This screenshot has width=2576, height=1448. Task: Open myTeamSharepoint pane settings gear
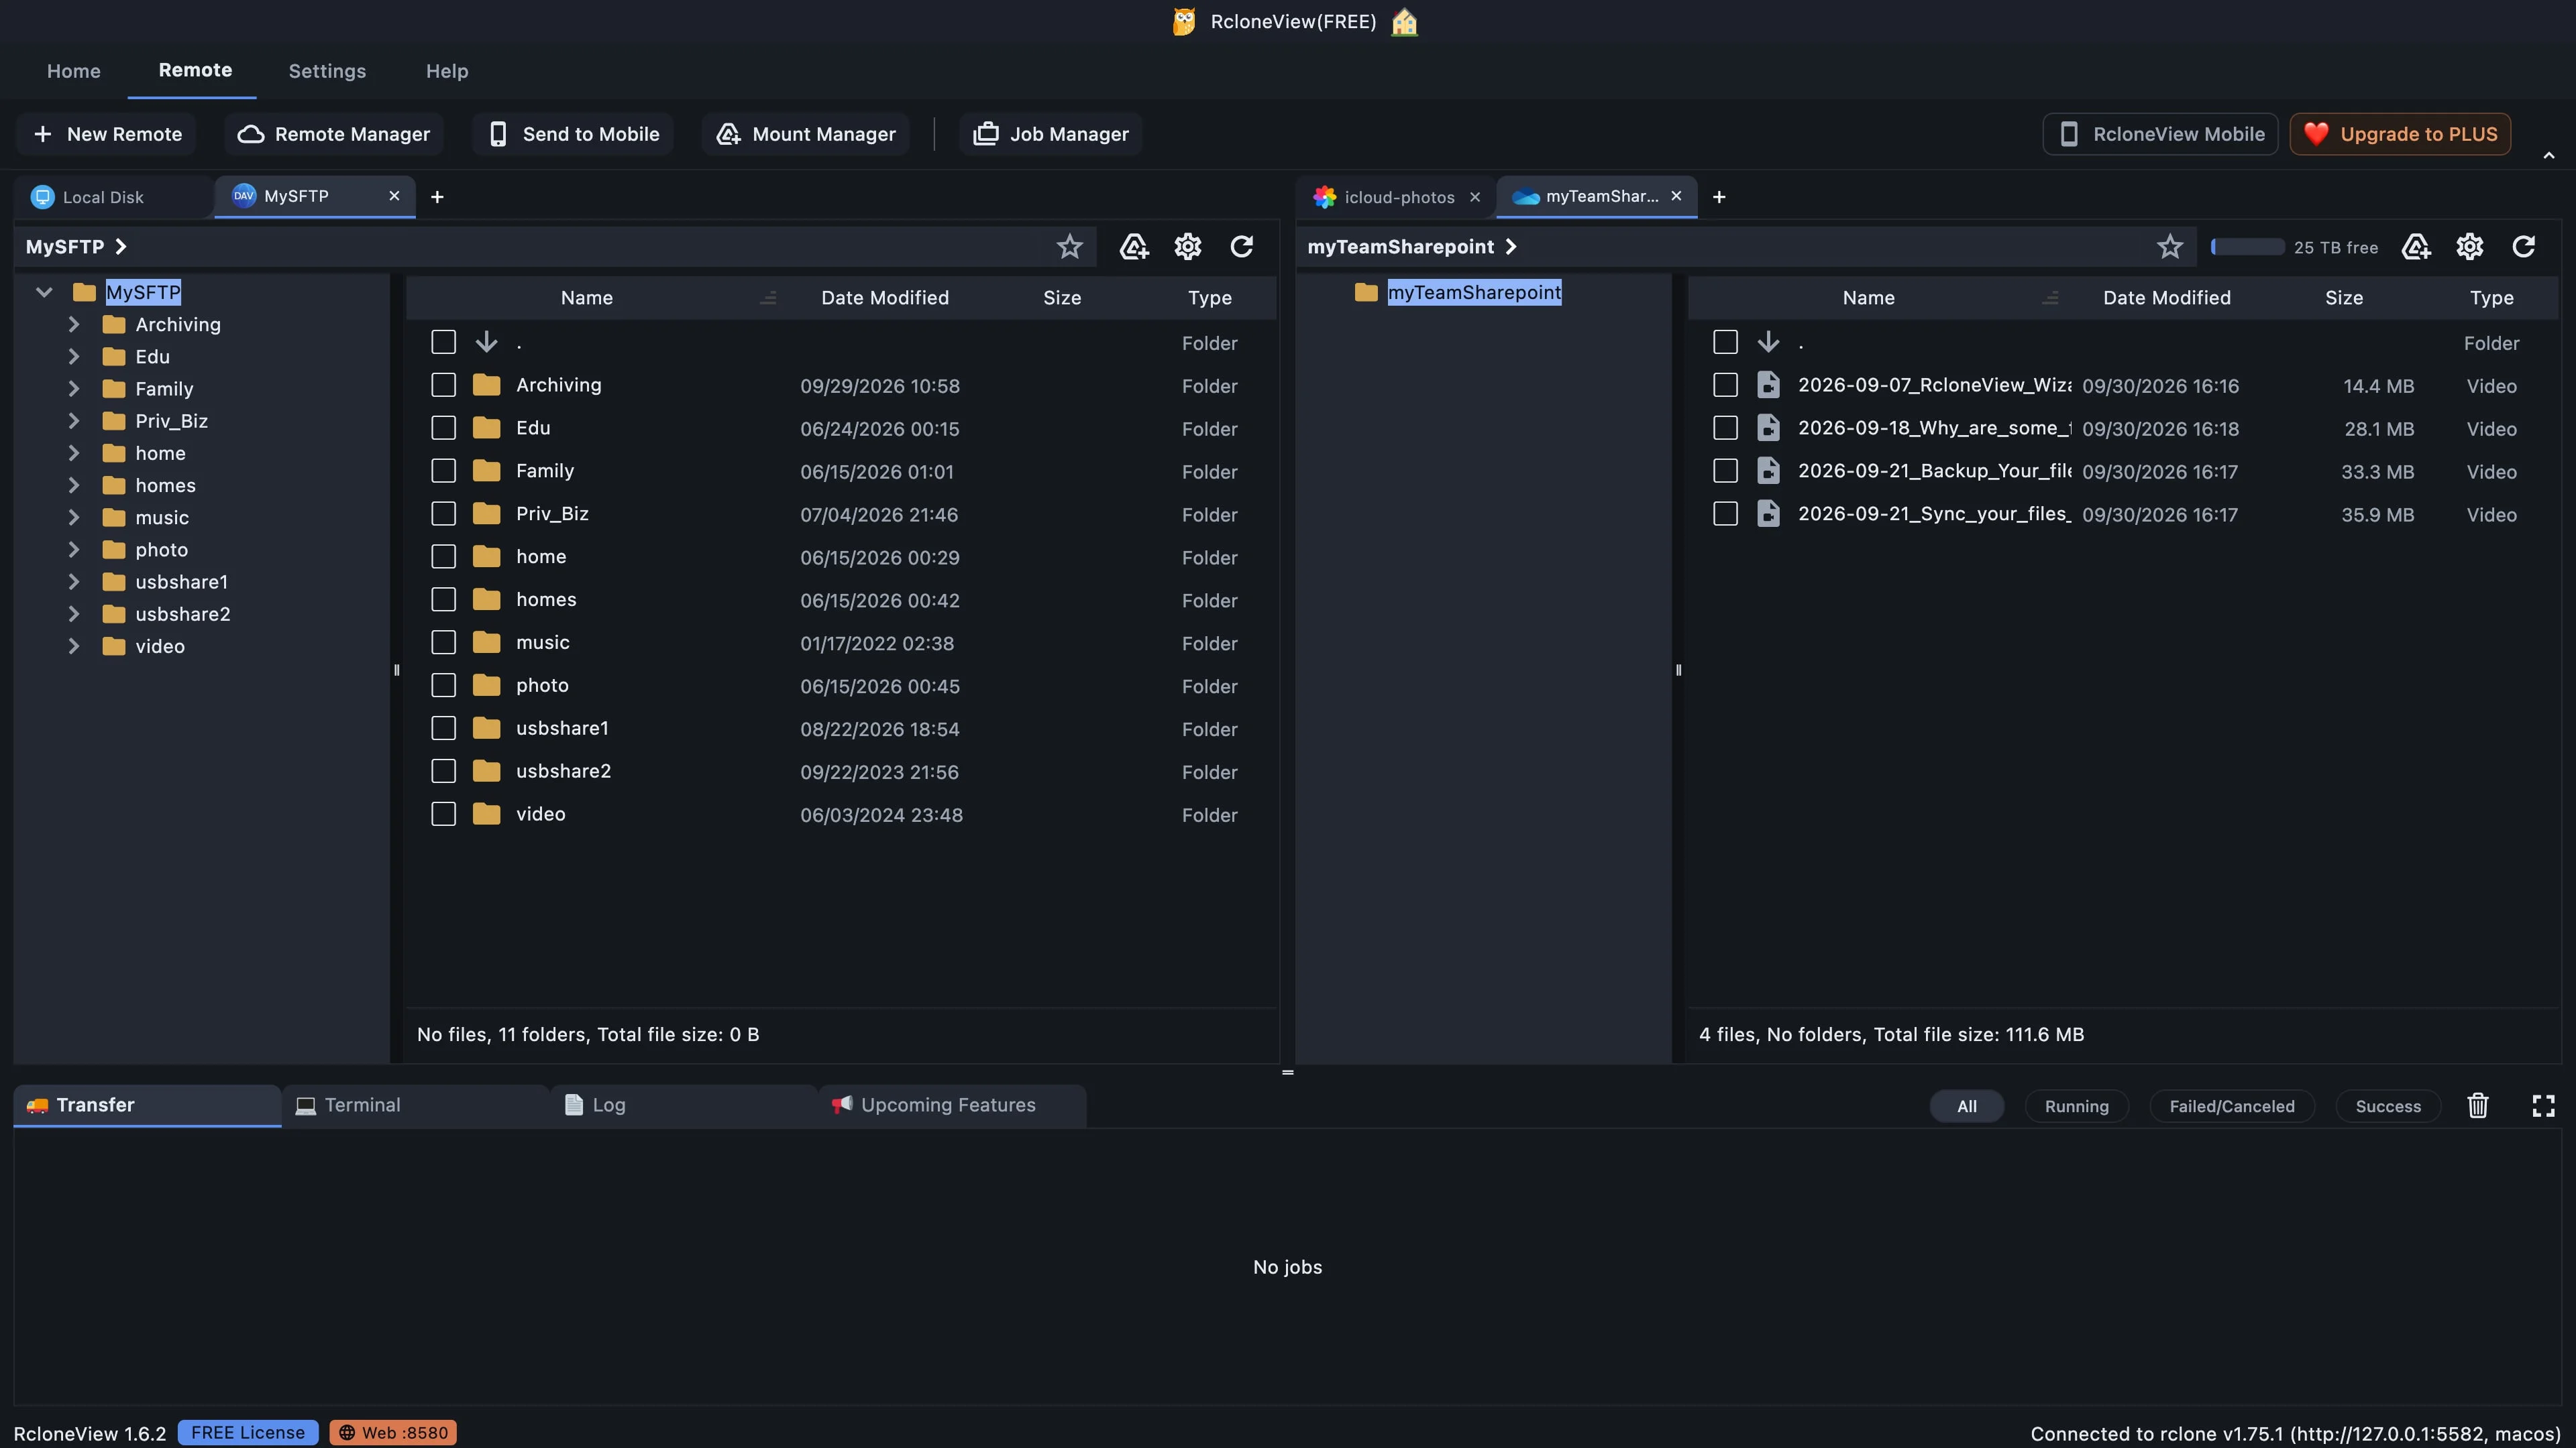click(2470, 247)
